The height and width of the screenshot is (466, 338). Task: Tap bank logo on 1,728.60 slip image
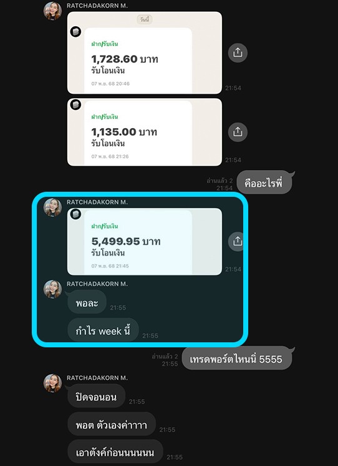(x=75, y=31)
